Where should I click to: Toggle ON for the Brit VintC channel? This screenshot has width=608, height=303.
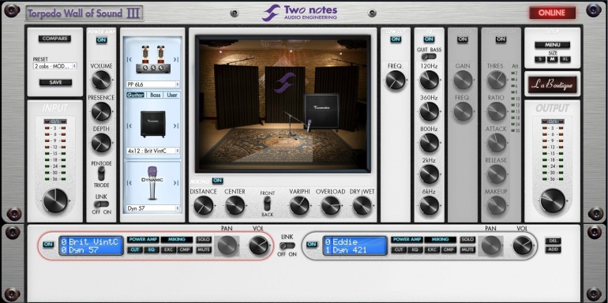pyautogui.click(x=48, y=245)
